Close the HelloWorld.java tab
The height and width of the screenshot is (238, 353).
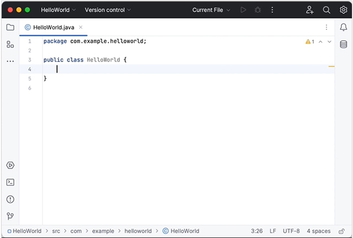click(x=81, y=28)
